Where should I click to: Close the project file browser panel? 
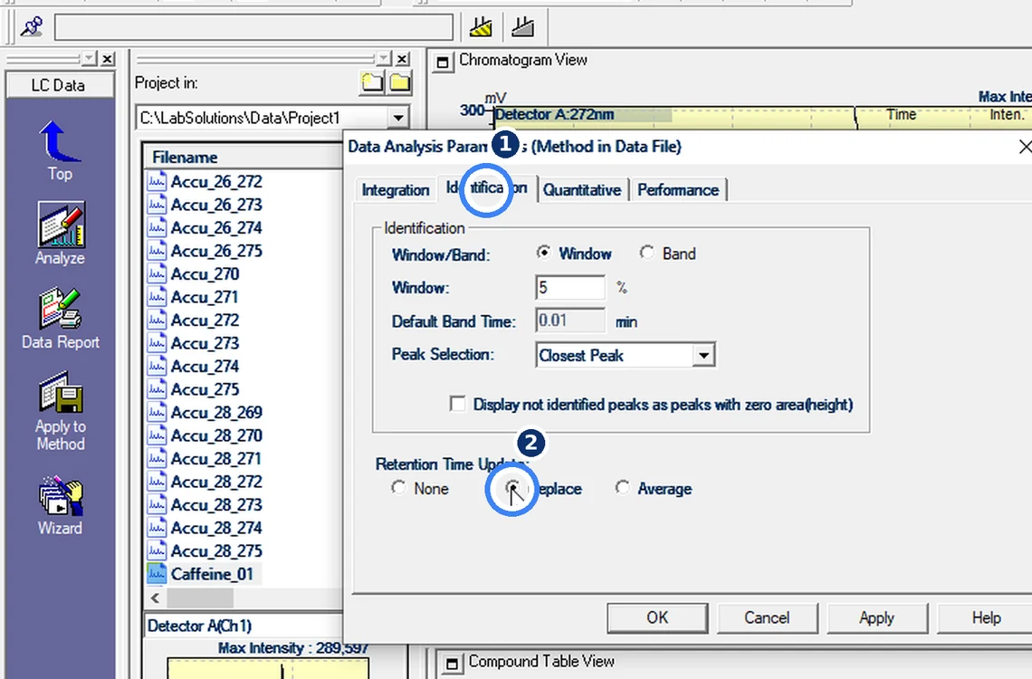click(x=402, y=59)
